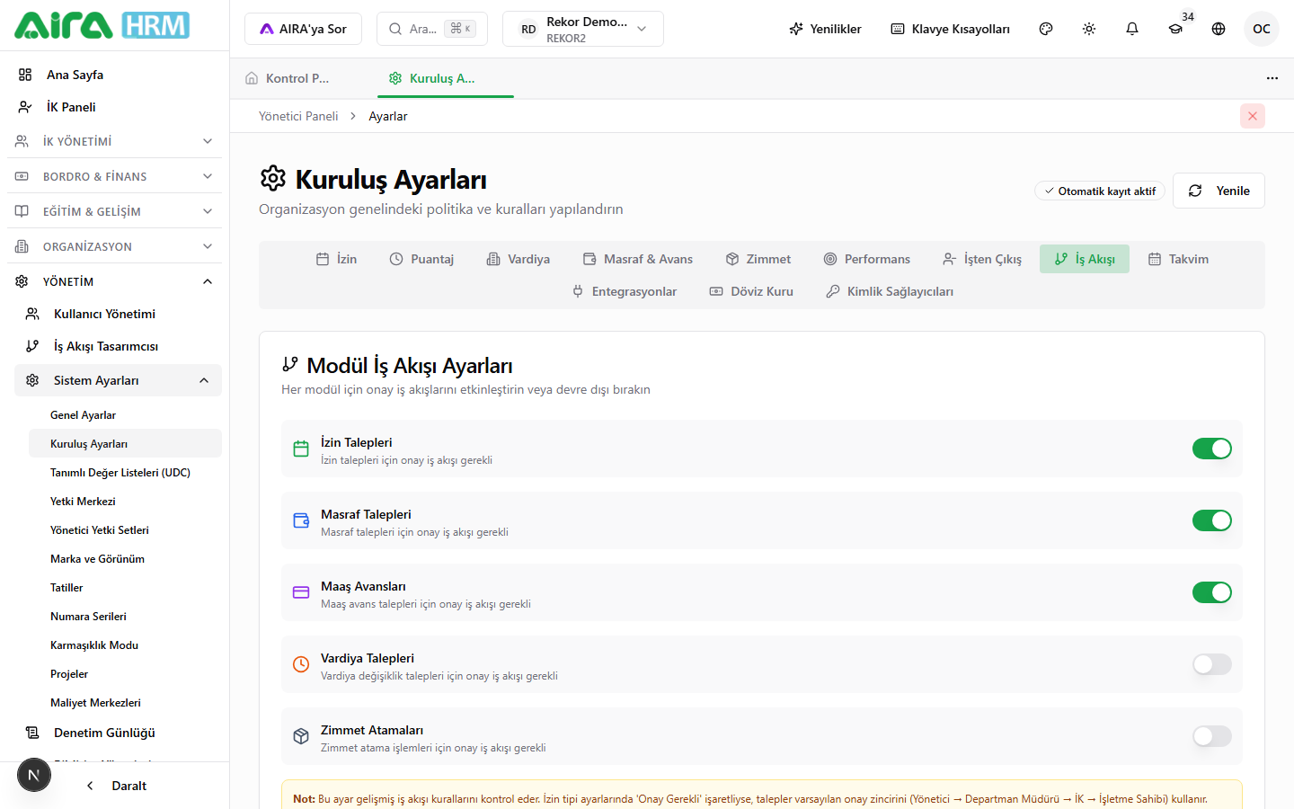Open İş Akışı Tasarımcısı
Image resolution: width=1294 pixels, height=809 pixels.
[x=118, y=346]
